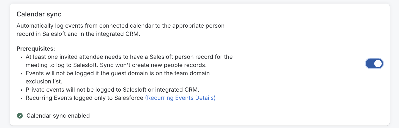The width and height of the screenshot is (399, 128).
Task: Click the 'Calendar sync enabled' status text
Action: 58,116
